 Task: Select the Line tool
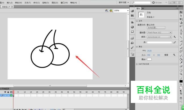coord(181,37)
